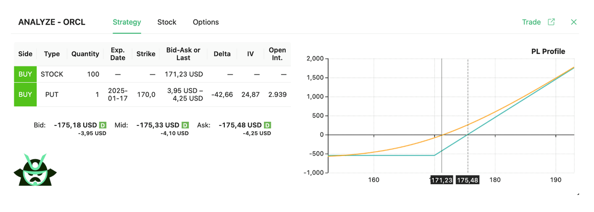Screen dimensions: 594x212
Task: Select the Ask price -175,48 USD
Action: point(240,125)
